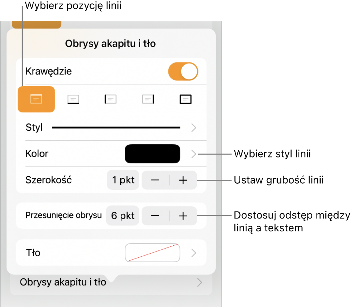The image size is (354, 307).
Task: Open the Kolor options chevron
Action: coord(194,154)
